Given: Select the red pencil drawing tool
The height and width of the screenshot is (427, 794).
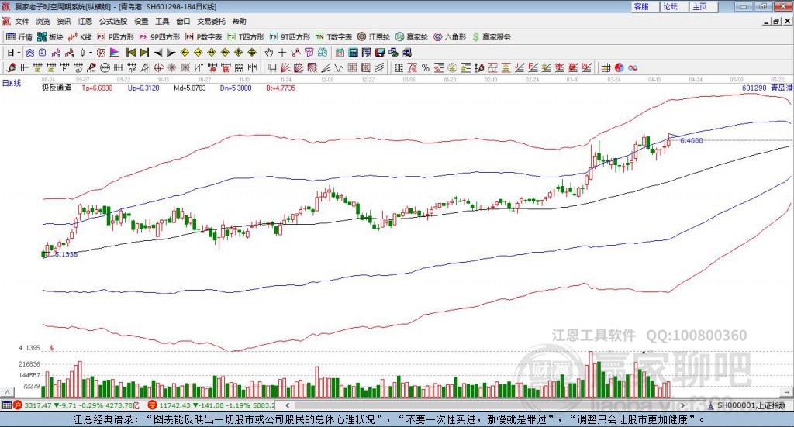Looking at the screenshot, I should [11, 67].
